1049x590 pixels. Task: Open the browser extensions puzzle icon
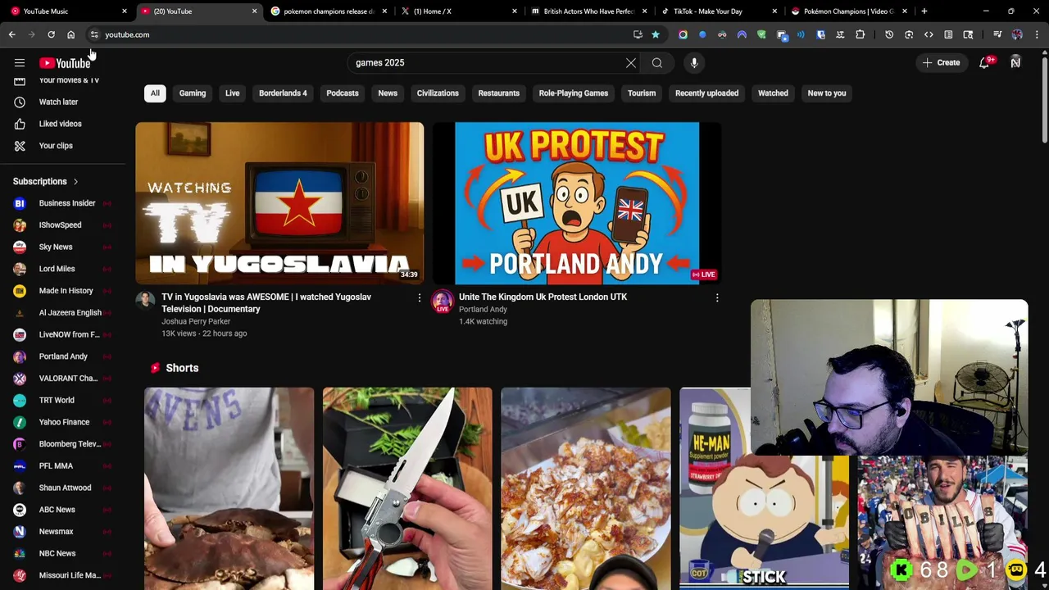click(860, 34)
